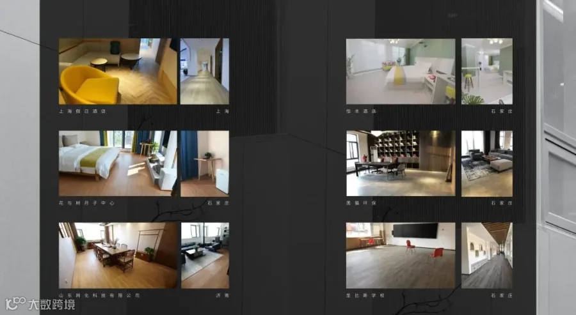Open the yellow armchair lounge photo

click(118, 71)
